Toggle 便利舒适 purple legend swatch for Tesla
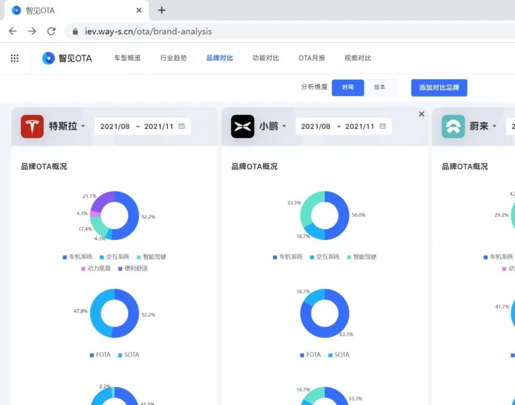The height and width of the screenshot is (405, 515). tap(120, 268)
